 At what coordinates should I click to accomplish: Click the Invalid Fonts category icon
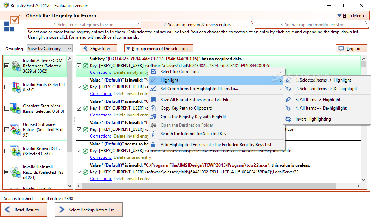click(x=16, y=87)
